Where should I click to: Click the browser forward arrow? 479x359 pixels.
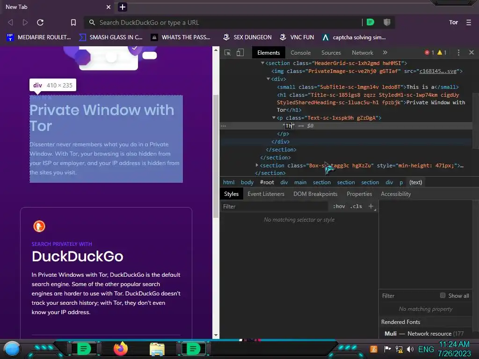(x=25, y=22)
